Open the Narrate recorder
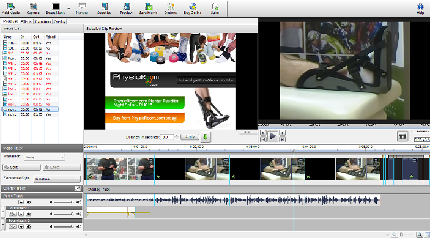The height and width of the screenshot is (238, 430). click(82, 8)
